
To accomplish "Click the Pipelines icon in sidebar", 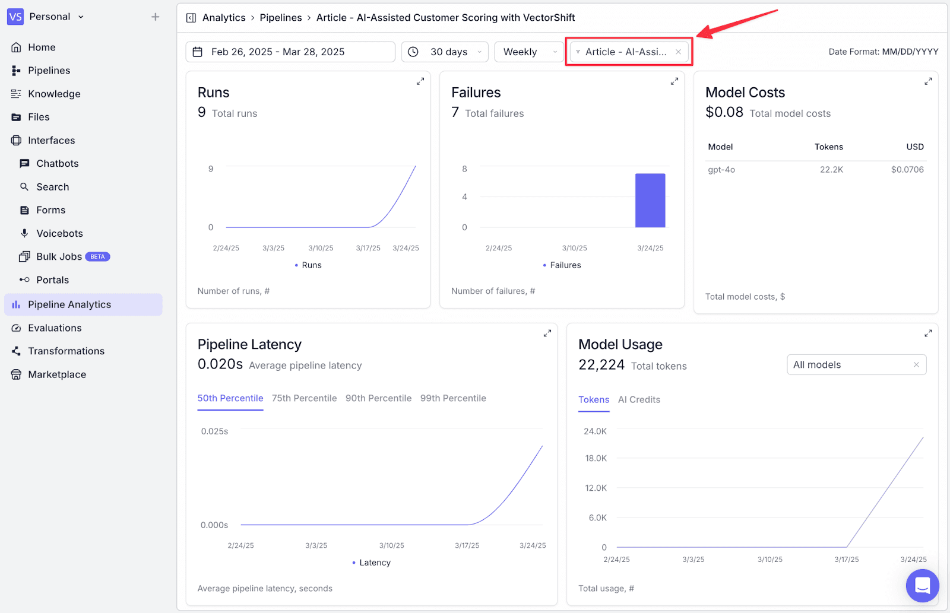I will pos(16,71).
